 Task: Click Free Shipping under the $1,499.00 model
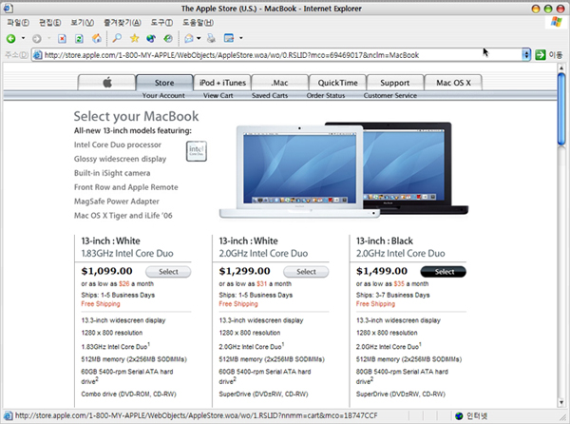(375, 304)
